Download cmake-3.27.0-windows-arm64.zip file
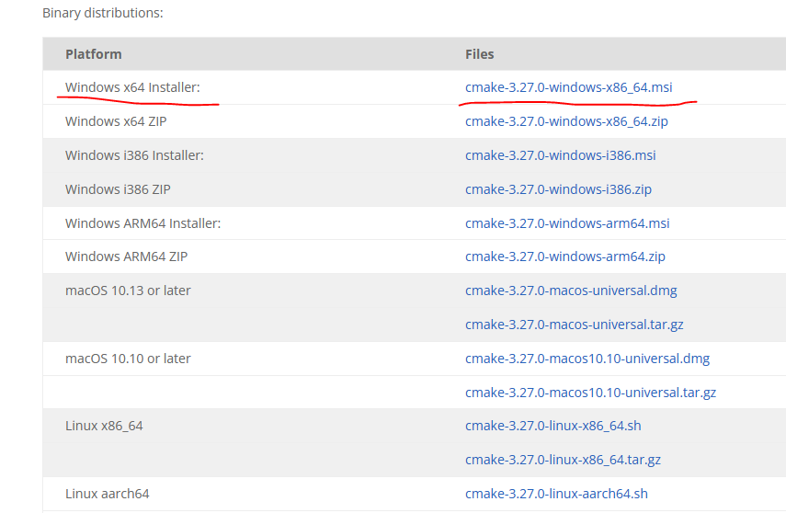786x513 pixels. [565, 256]
